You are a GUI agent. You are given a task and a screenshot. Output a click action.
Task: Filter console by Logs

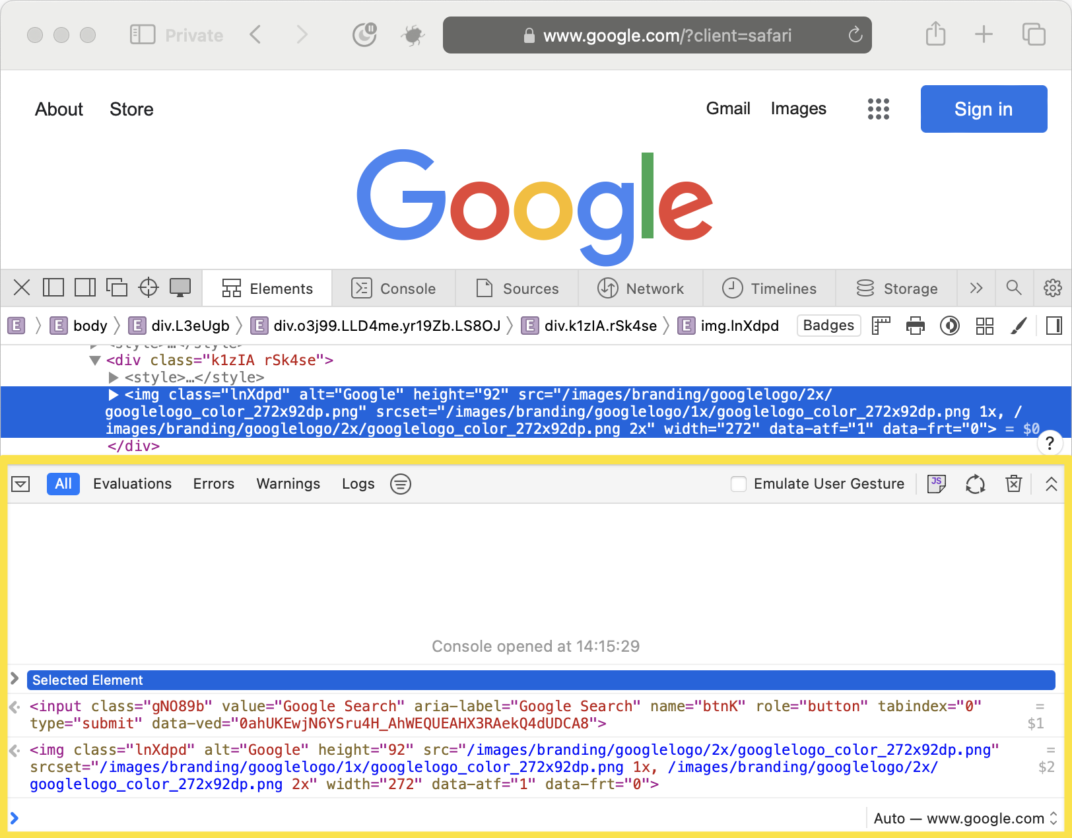point(358,484)
